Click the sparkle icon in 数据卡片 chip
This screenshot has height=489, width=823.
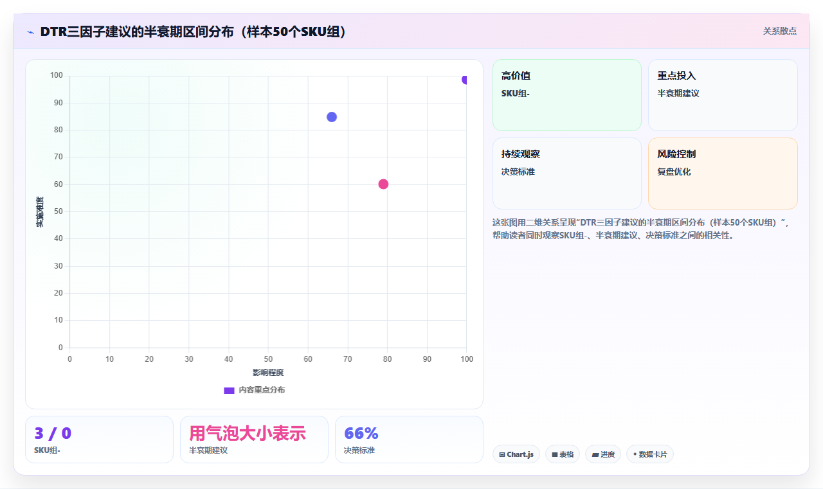[635, 454]
